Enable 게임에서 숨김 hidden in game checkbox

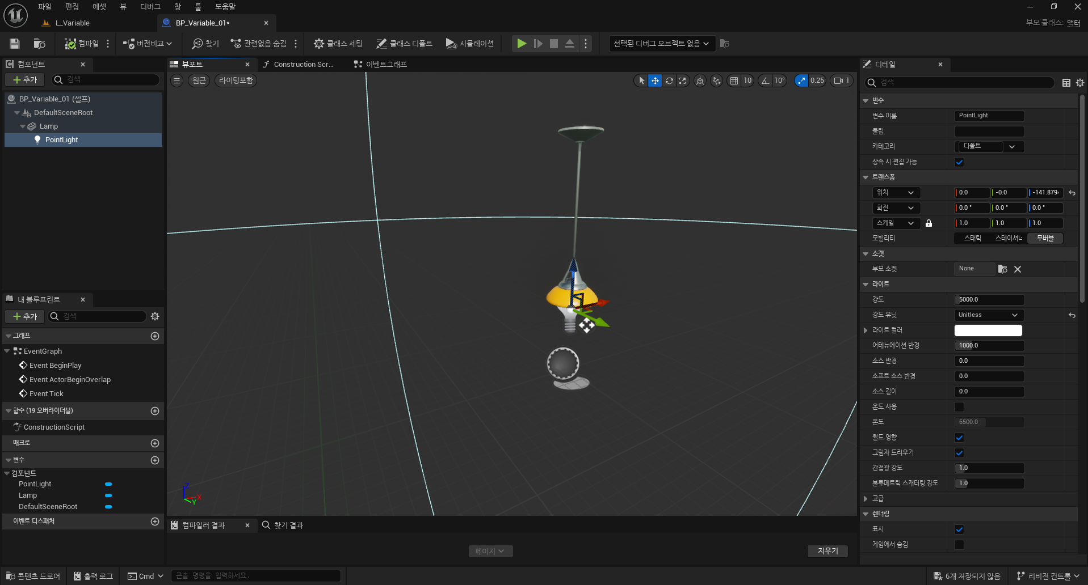point(959,545)
